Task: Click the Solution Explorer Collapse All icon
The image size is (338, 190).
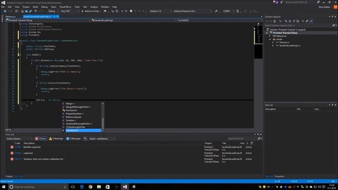Action: pyautogui.click(x=294, y=21)
